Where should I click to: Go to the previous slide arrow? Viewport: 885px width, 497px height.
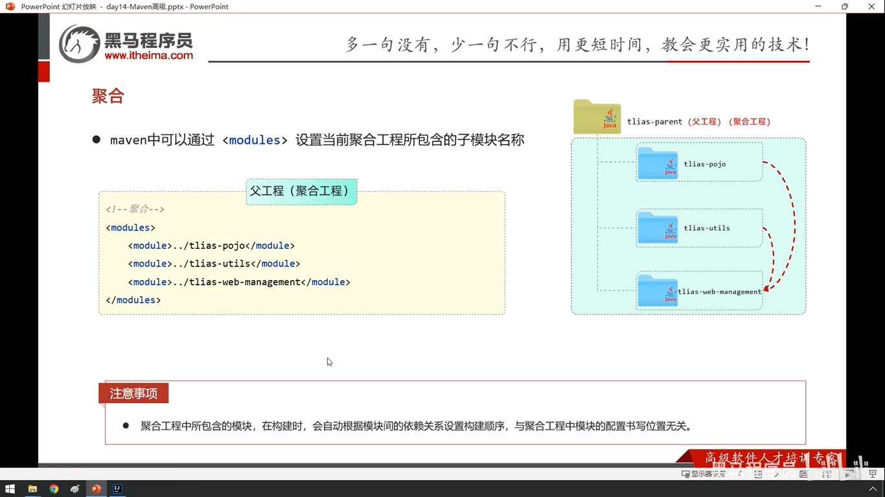740,474
